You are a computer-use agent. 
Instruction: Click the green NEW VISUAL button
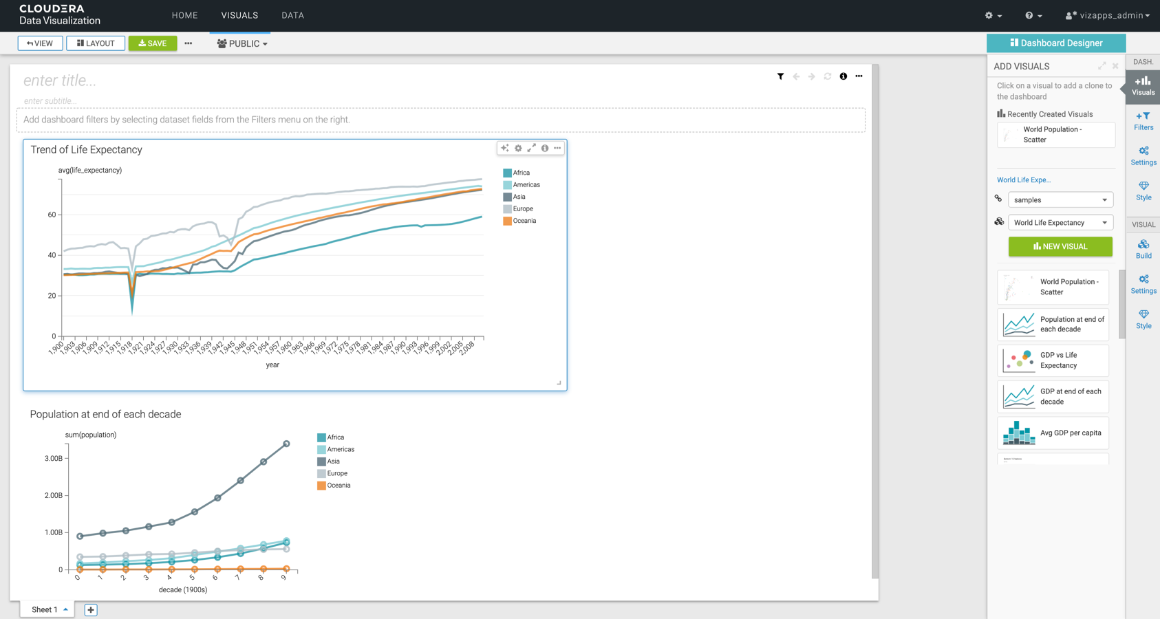click(x=1060, y=246)
